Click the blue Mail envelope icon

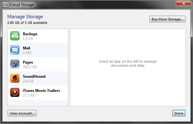15,50
